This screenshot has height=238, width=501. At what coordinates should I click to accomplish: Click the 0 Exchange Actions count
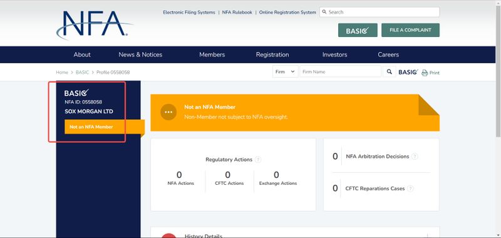pyautogui.click(x=276, y=175)
